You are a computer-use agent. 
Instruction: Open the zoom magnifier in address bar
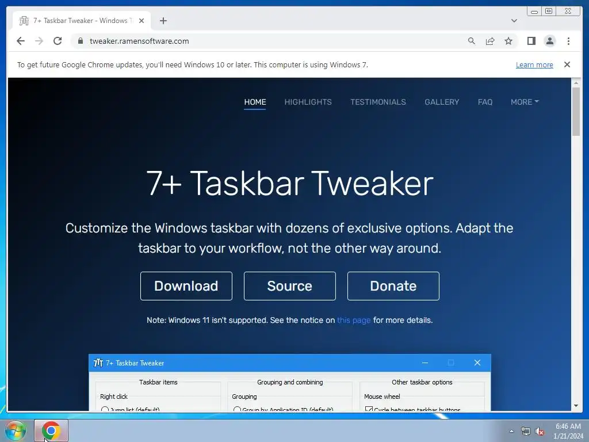click(472, 41)
